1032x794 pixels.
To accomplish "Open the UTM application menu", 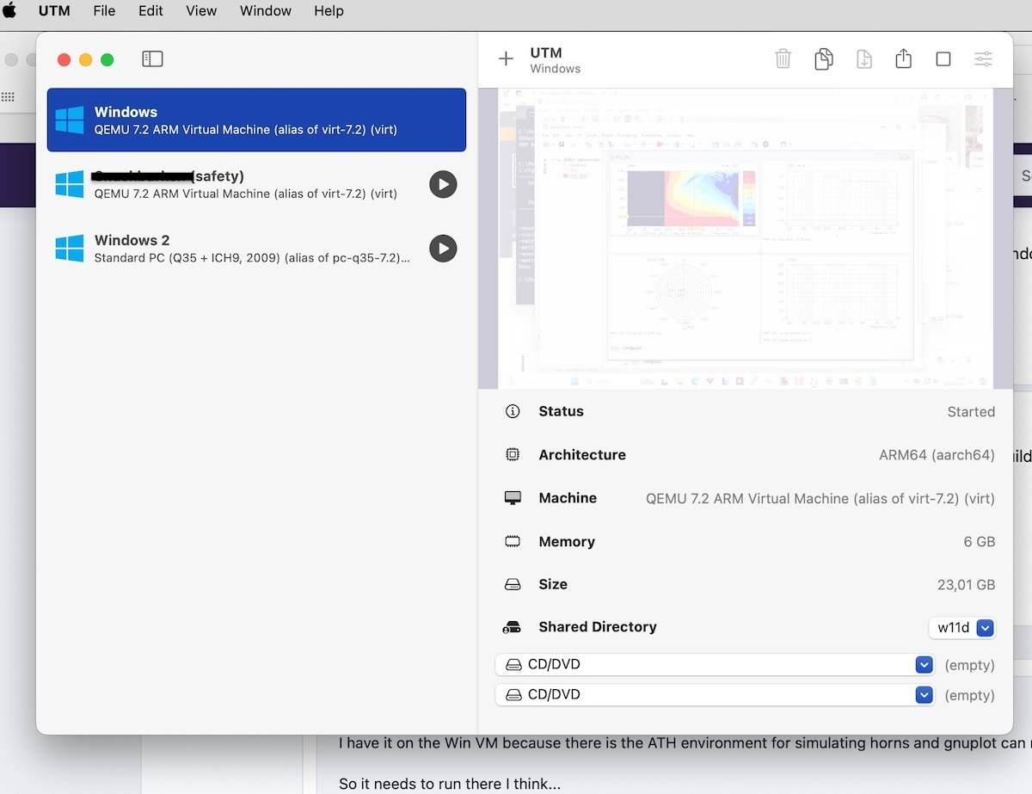I will point(54,11).
